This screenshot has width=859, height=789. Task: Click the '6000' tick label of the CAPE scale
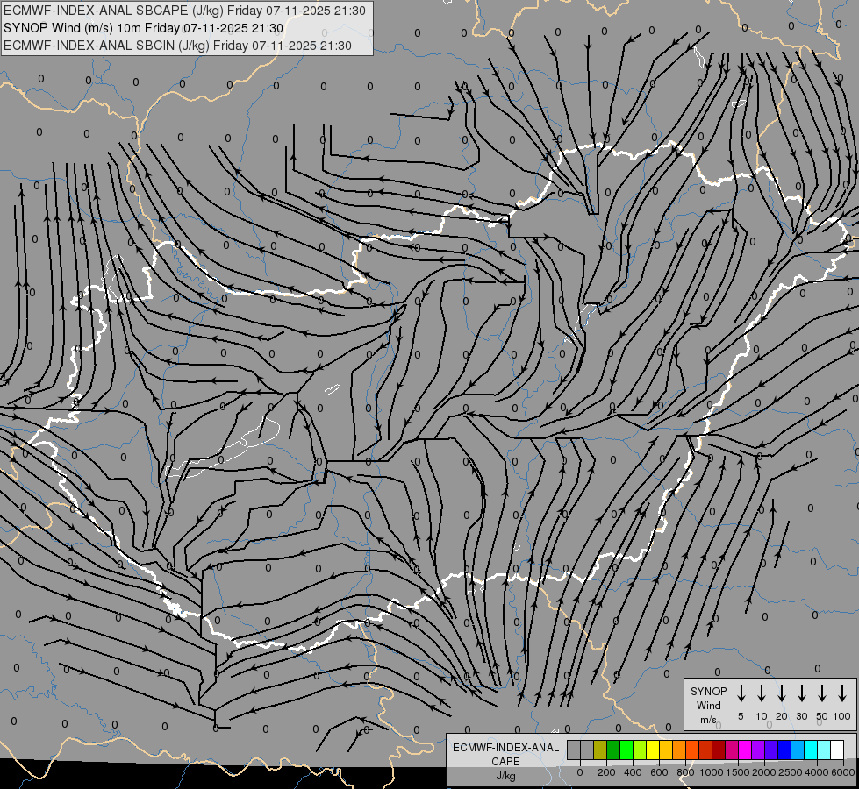[843, 772]
